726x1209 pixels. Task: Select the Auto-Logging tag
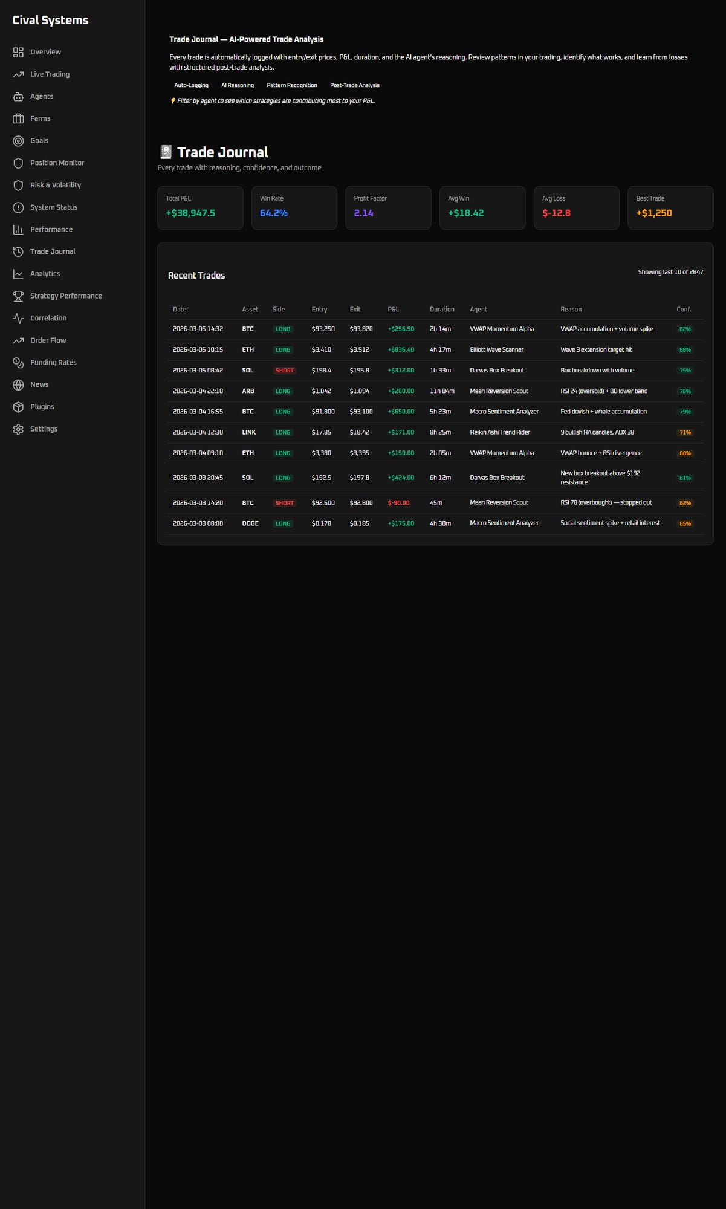click(191, 85)
